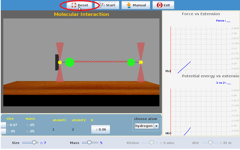Click the Manual pointing hand icon
240x150 pixels.
128,5
